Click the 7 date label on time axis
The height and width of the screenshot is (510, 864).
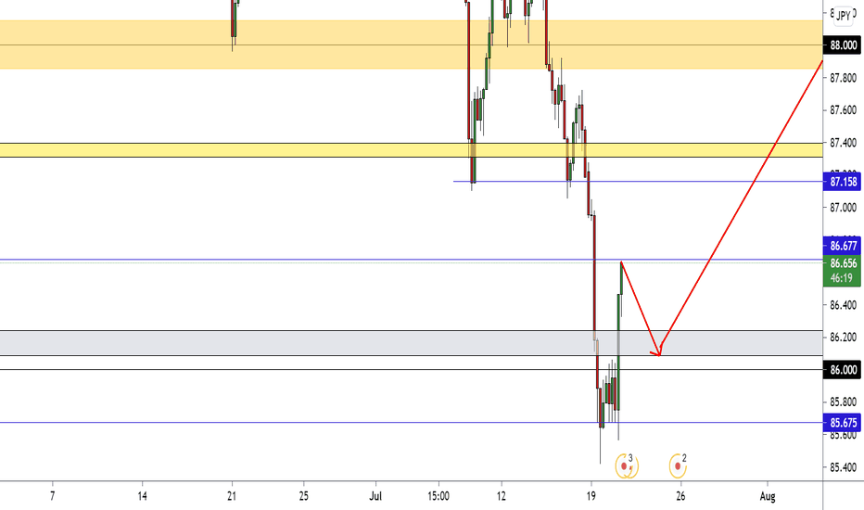(x=52, y=496)
